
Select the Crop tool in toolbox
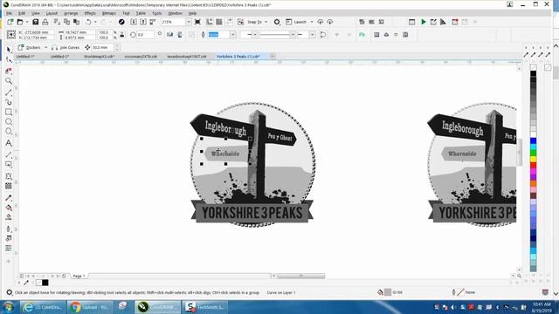9,71
